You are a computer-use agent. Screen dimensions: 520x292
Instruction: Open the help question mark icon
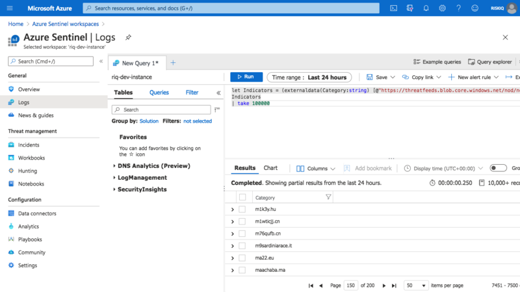[x=459, y=8]
